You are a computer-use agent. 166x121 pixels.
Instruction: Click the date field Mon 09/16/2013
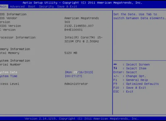click(79, 72)
